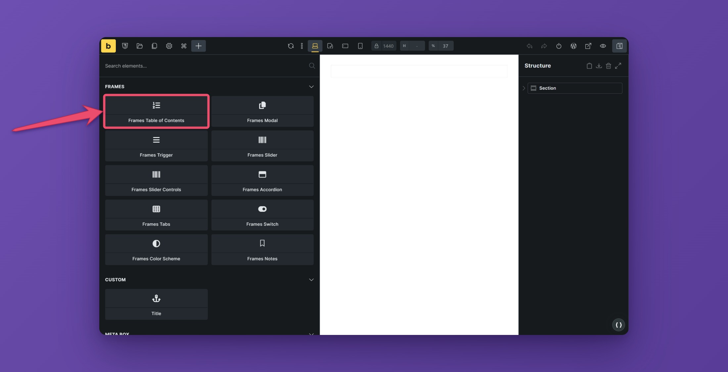Collapse the FRAMES category chevron
The image size is (728, 372).
[311, 87]
